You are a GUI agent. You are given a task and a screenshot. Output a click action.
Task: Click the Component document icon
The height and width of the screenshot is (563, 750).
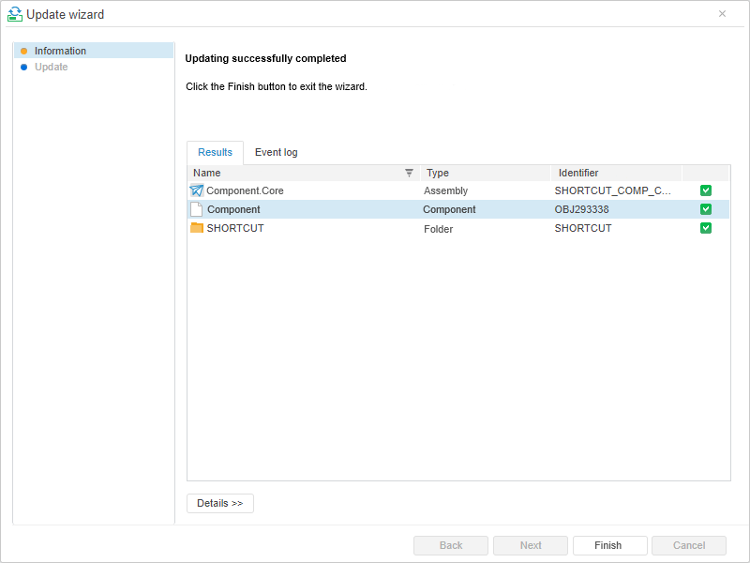[197, 209]
